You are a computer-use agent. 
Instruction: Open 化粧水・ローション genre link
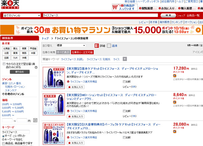15,87
